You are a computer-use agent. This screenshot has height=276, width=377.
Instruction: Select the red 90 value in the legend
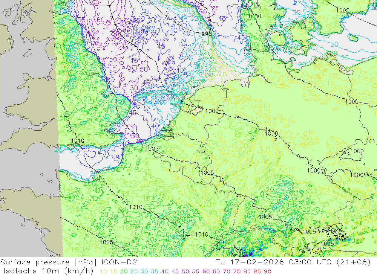pyautogui.click(x=268, y=272)
